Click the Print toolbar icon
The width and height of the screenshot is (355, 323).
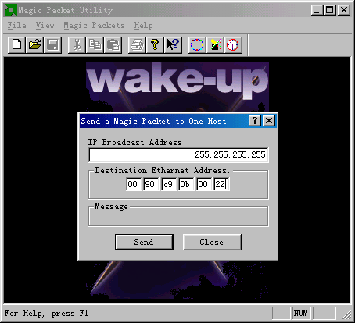tap(137, 44)
